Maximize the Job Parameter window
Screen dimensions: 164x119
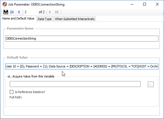click(x=145, y=4)
